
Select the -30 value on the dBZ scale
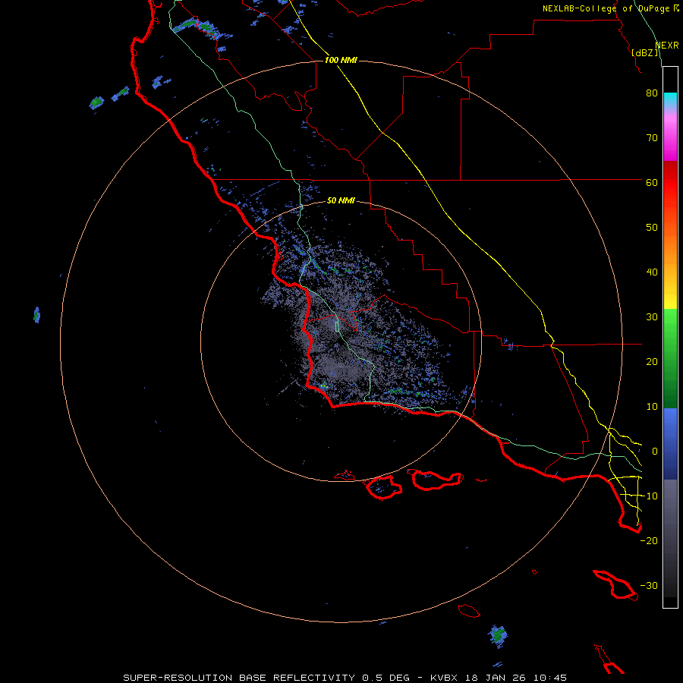pos(649,585)
